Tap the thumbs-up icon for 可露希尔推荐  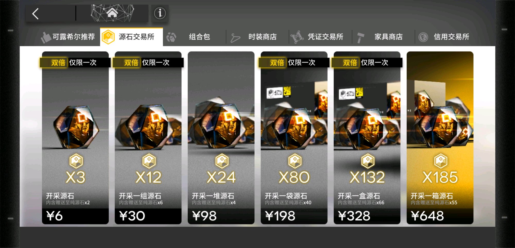pyautogui.click(x=46, y=37)
